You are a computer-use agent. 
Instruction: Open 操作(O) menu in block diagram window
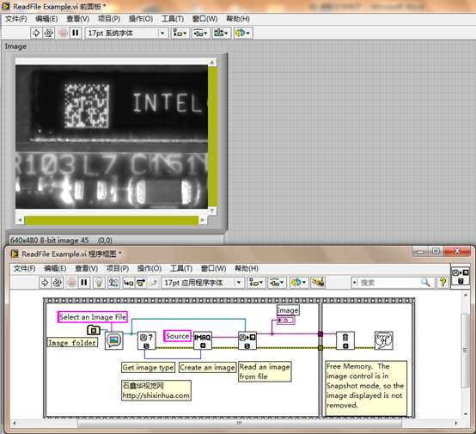point(149,268)
